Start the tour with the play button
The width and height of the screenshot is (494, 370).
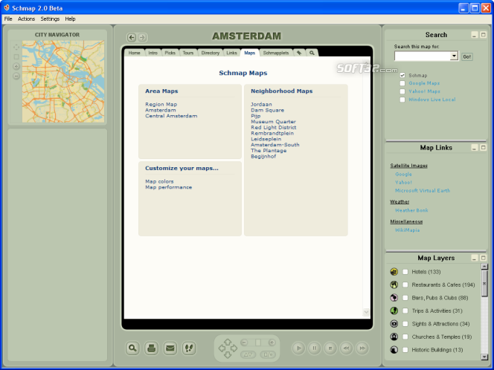click(x=298, y=348)
